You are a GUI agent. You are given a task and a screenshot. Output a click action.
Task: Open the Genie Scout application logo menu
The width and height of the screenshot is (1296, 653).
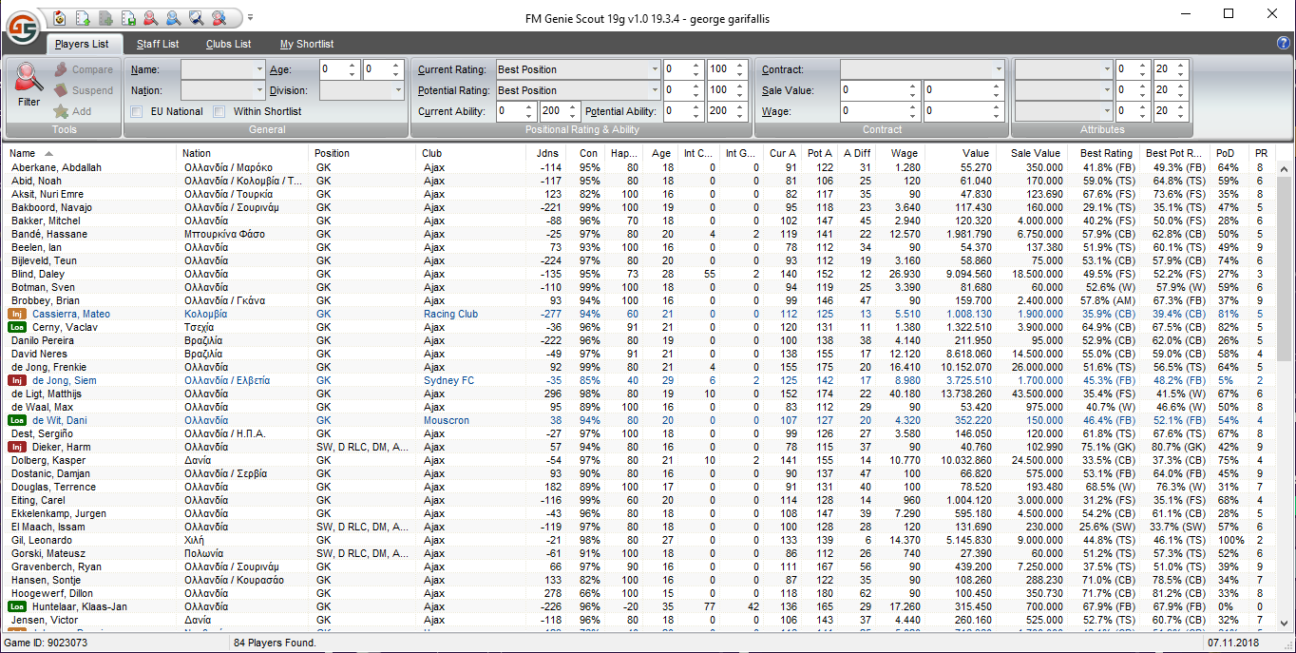23,27
